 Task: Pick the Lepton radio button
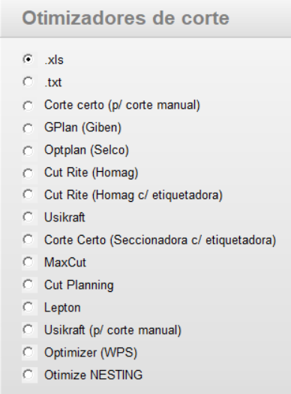pyautogui.click(x=28, y=307)
